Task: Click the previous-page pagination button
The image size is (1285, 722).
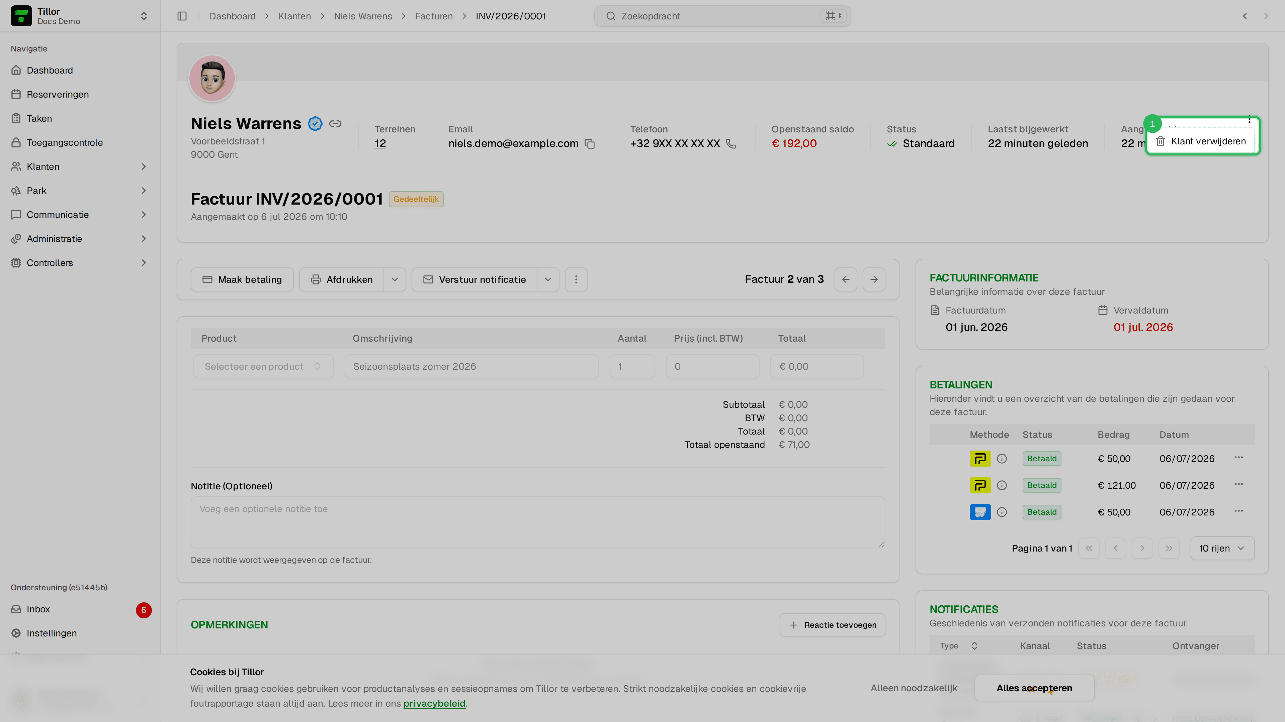Action: (x=1115, y=549)
